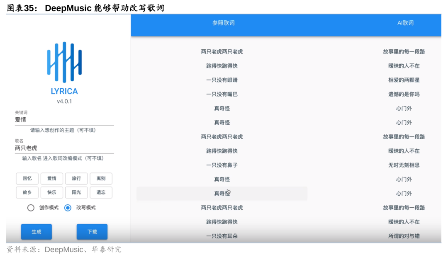Focus the 关键词 input field

pos(64,120)
